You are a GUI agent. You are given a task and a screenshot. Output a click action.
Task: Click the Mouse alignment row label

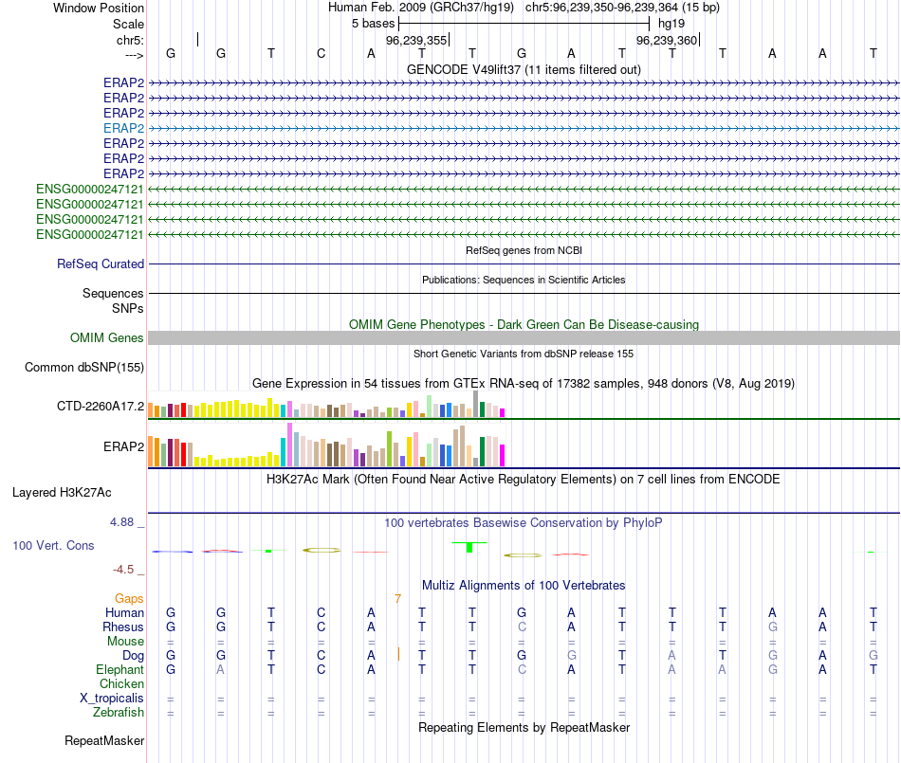(125, 642)
